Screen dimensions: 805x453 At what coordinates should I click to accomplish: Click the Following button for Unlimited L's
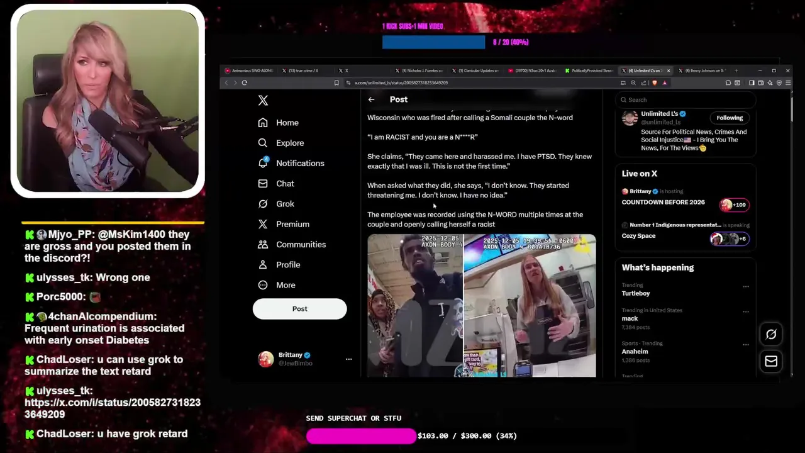pos(730,118)
